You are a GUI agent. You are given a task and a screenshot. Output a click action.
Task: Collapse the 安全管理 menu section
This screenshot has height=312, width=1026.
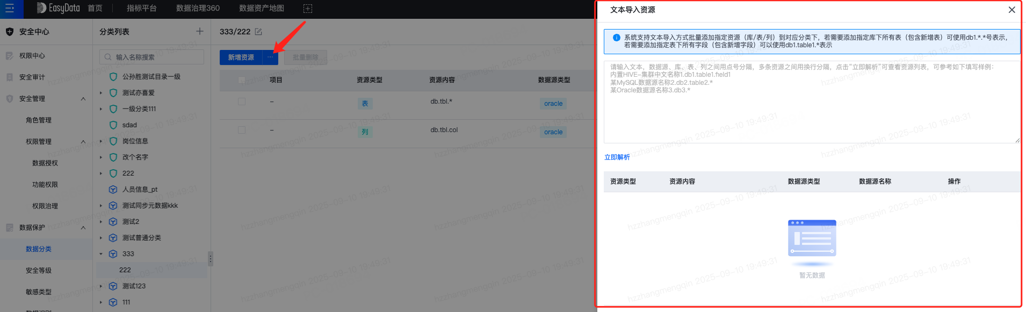(x=83, y=99)
